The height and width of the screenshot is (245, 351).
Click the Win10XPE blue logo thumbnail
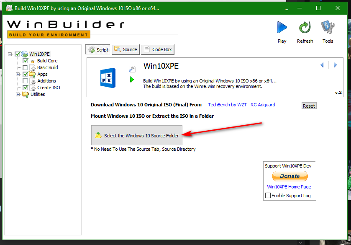(108, 78)
